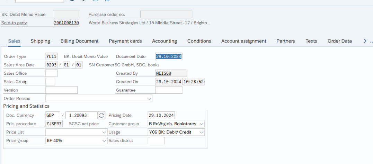Viewport: 373px width, 164px height.
Task: Click the Sold-to party link label
Action: coord(14,23)
